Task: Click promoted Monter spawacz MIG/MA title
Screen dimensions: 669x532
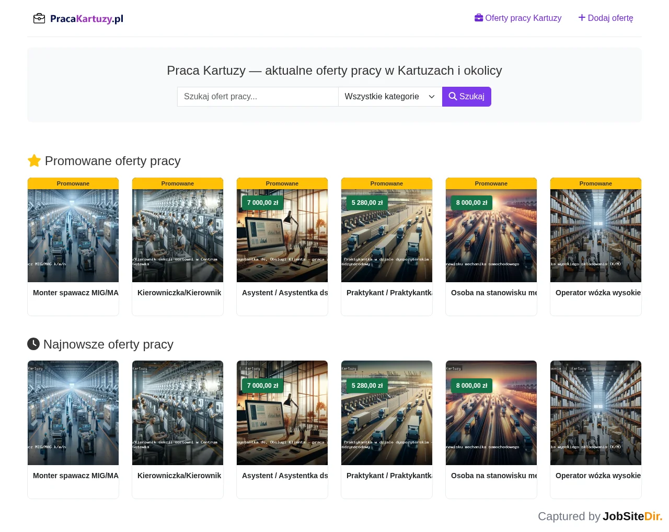Action: pyautogui.click(x=76, y=293)
